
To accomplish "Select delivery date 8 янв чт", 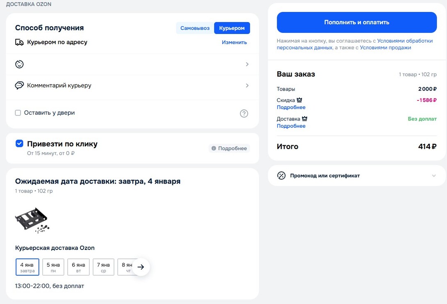I will 125,267.
